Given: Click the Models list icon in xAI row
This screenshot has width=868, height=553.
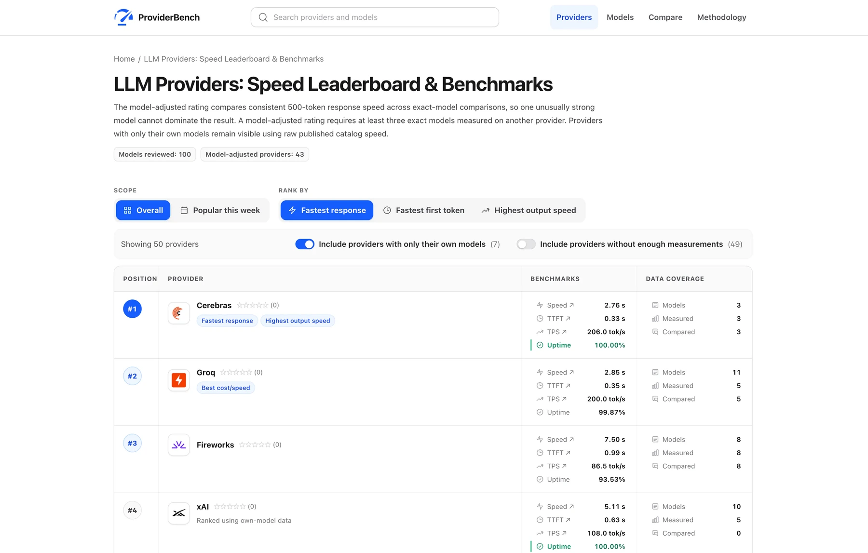Looking at the screenshot, I should pyautogui.click(x=655, y=507).
